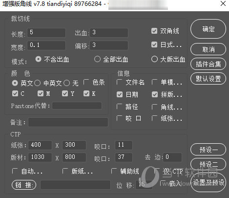Viewport: 229px width, 198px height.
Task: Open 插件合集 plugin collection
Action: [x=208, y=64]
